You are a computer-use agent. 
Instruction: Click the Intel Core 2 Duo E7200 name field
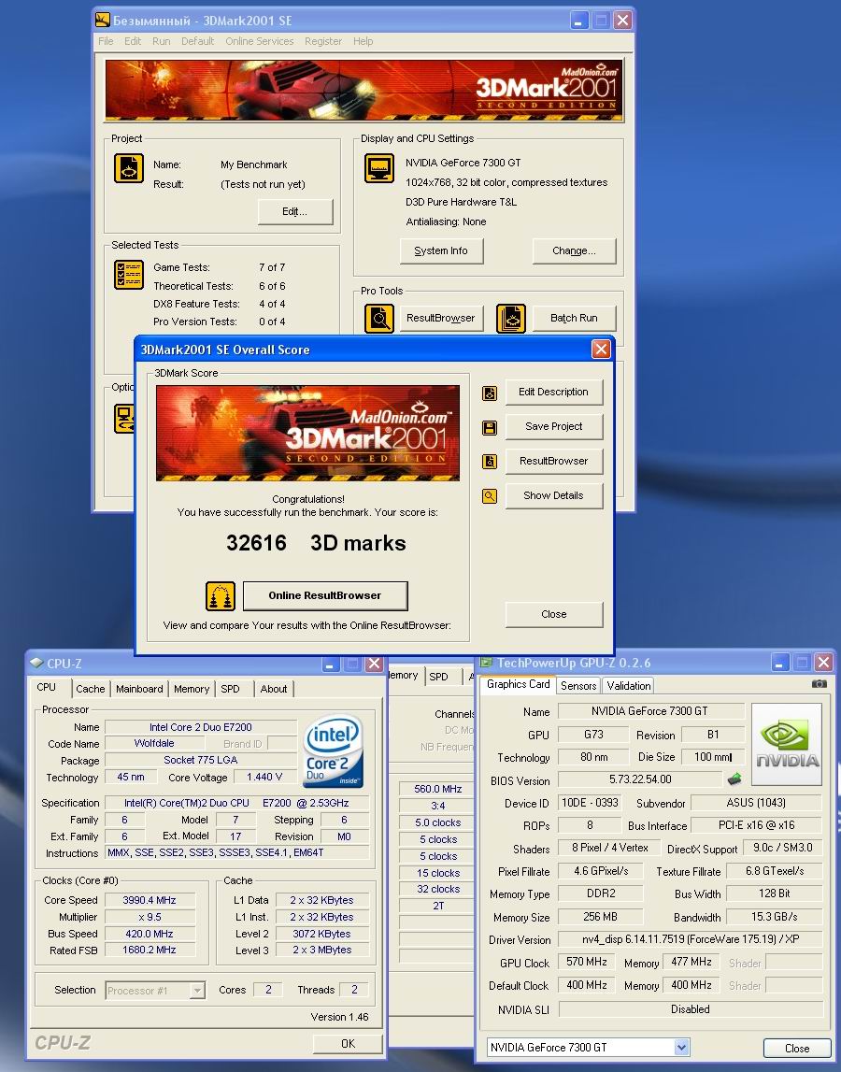point(201,727)
